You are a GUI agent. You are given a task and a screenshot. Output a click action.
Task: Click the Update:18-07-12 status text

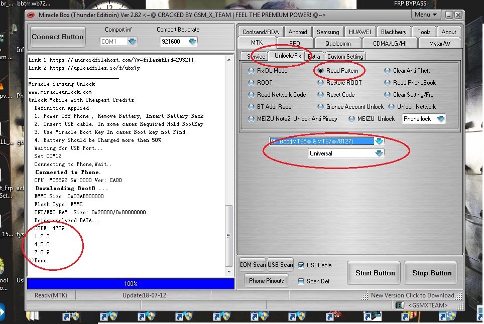144,295
